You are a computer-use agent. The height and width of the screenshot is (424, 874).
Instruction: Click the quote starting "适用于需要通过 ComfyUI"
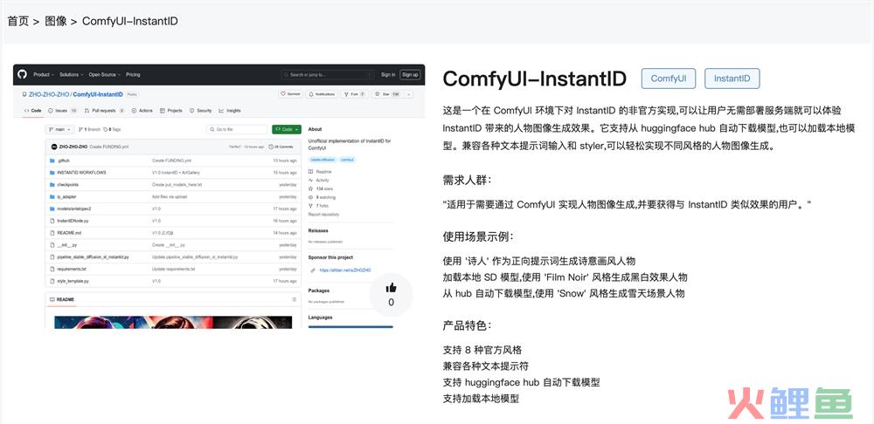[627, 205]
